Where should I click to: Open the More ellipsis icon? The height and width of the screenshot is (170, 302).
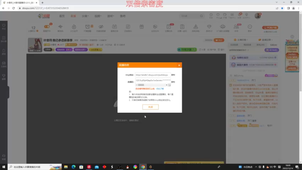tap(250, 27)
